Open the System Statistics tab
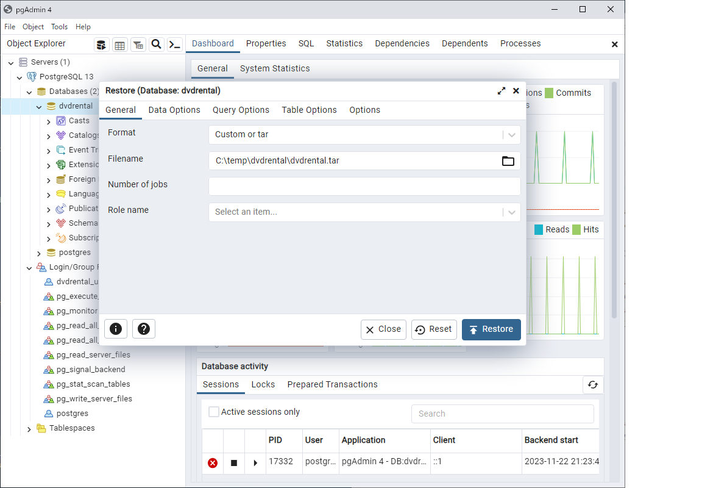Viewport: 702px width, 488px height. pos(275,68)
